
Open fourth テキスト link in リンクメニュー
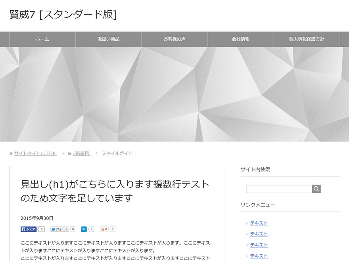(x=259, y=256)
